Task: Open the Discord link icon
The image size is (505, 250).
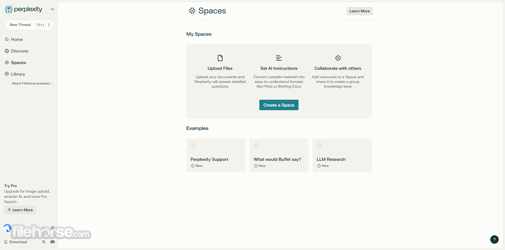Action: click(53, 242)
